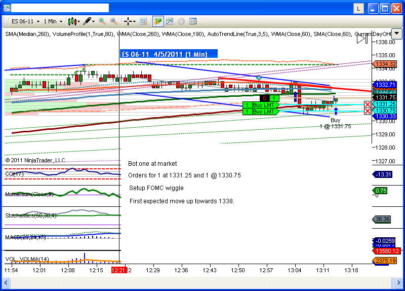
Task: Click the CCI(17) panel label
Action: pos(15,174)
